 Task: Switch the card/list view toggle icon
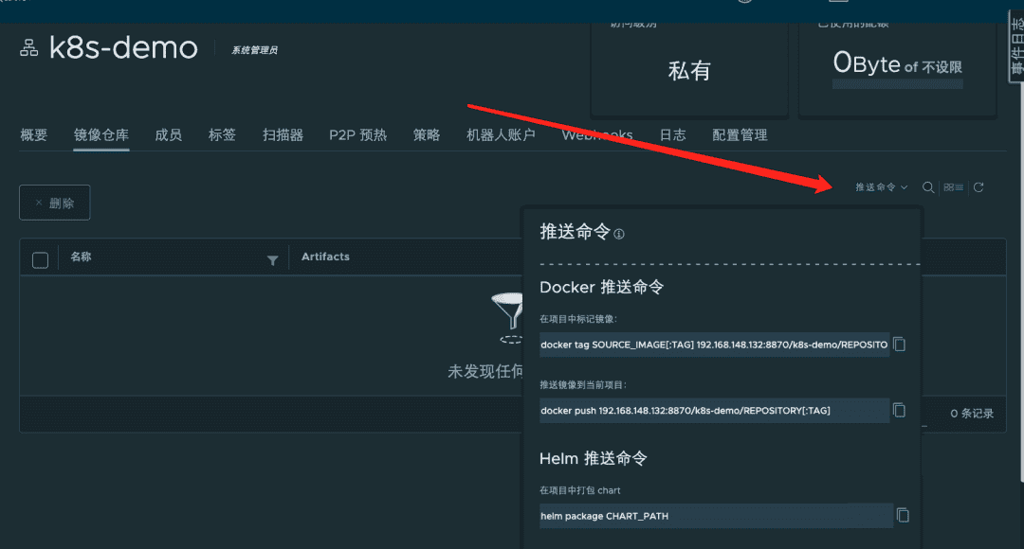[x=953, y=187]
